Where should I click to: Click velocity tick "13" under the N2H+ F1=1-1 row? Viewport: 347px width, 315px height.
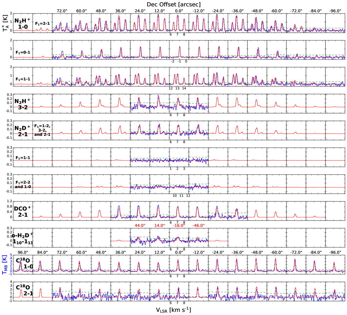tap(178, 88)
